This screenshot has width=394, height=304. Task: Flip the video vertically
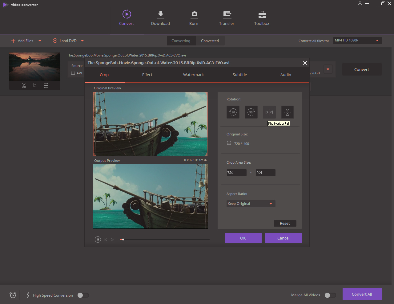[x=287, y=112]
